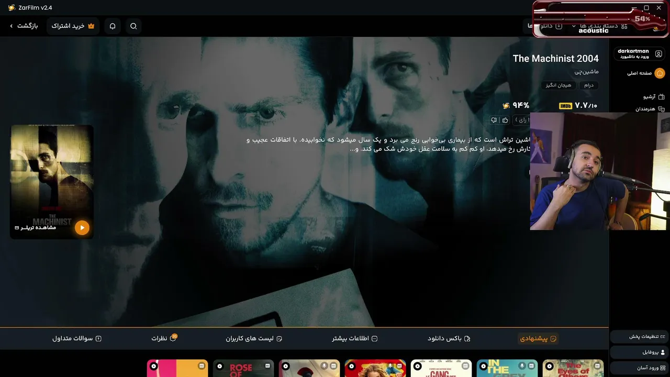Click the خرید اشتراک subscription button
Viewport: 670px width, 377px height.
point(73,26)
